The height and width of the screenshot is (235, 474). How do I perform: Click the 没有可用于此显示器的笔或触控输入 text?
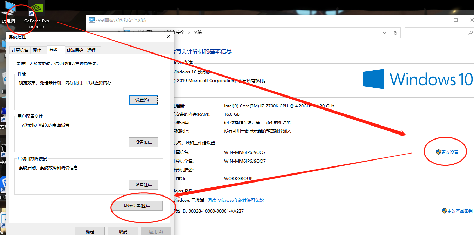pos(258,131)
